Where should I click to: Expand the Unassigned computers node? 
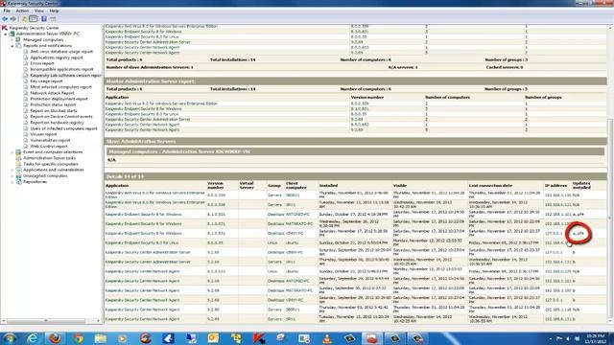(12, 176)
